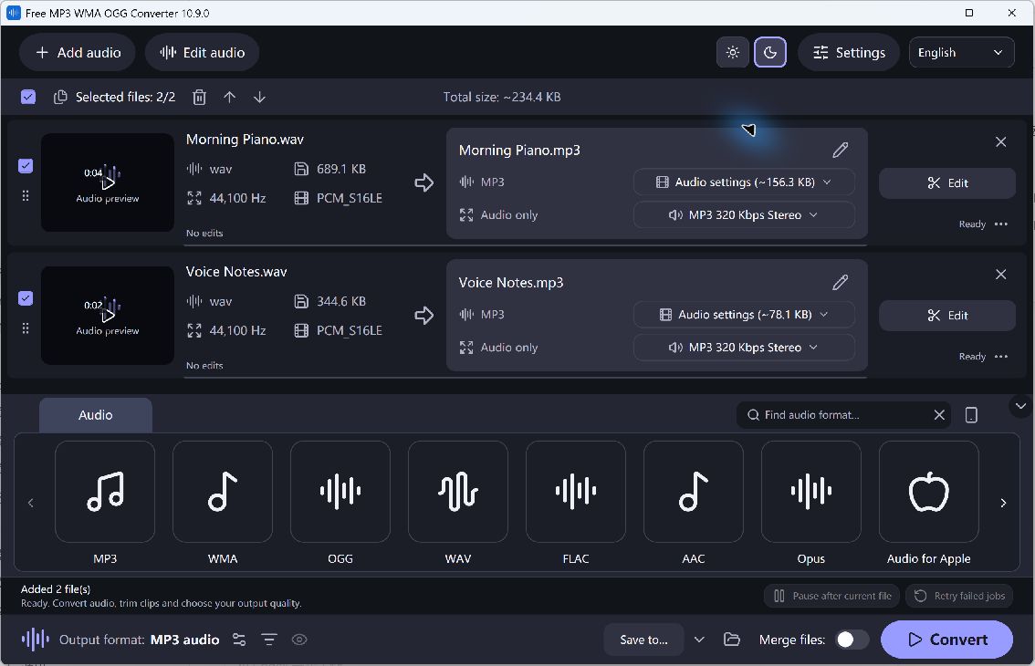This screenshot has height=666, width=1035.
Task: Select the WAV format icon
Action: click(x=458, y=492)
